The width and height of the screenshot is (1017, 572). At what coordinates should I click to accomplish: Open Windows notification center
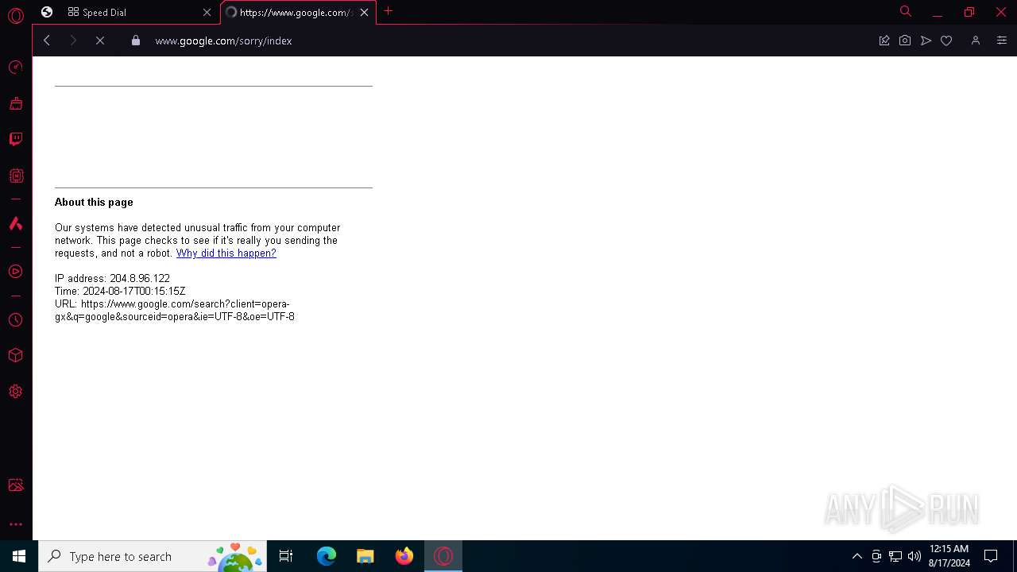pyautogui.click(x=991, y=556)
